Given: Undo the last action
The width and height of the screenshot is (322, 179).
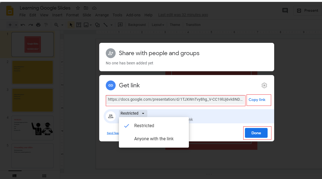Looking at the screenshot, I should pos(23,25).
